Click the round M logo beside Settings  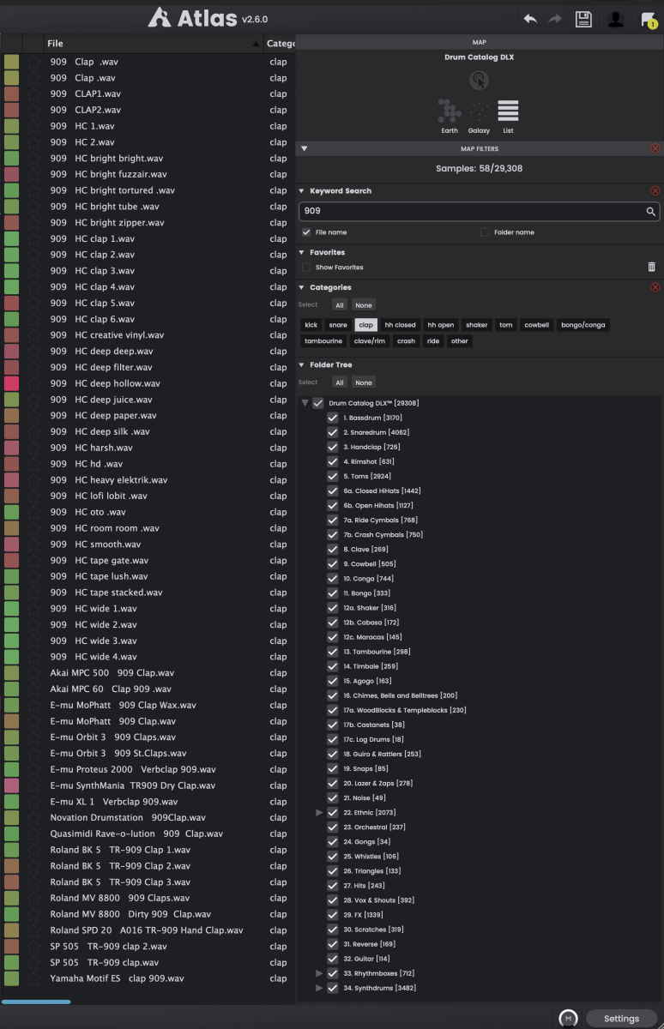click(568, 1018)
